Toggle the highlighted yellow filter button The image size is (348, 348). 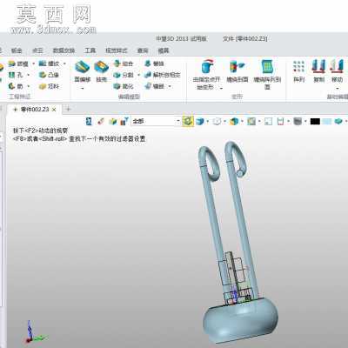188,121
